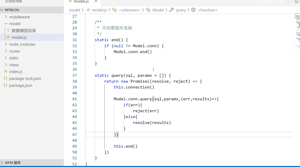Click the JS icon beside model.js in explorer
This screenshot has width=300, height=167.
[x=8, y=37]
